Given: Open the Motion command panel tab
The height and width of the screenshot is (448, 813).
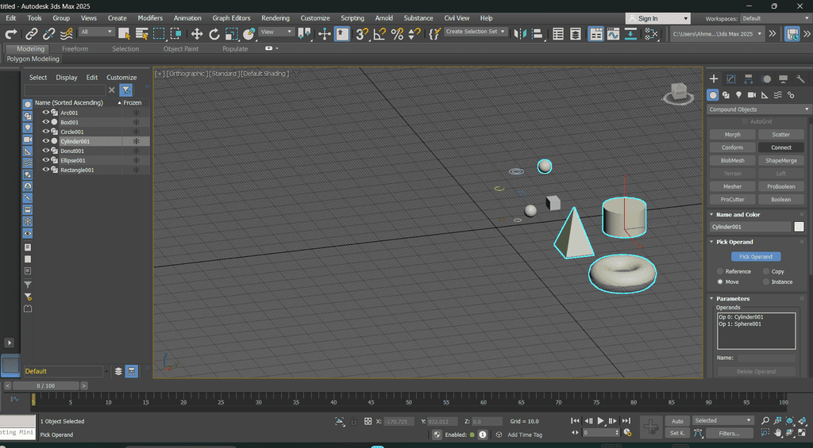Looking at the screenshot, I should pyautogui.click(x=766, y=78).
